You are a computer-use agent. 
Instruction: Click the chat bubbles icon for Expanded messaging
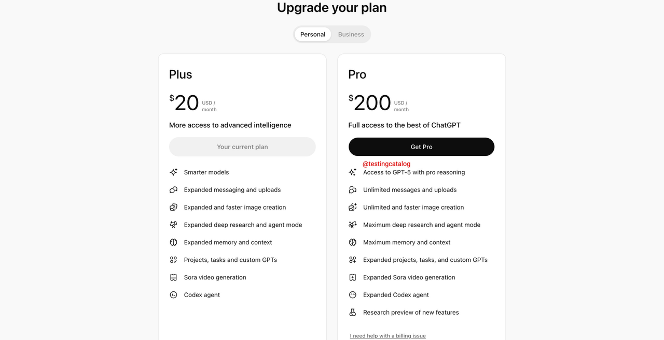(173, 190)
